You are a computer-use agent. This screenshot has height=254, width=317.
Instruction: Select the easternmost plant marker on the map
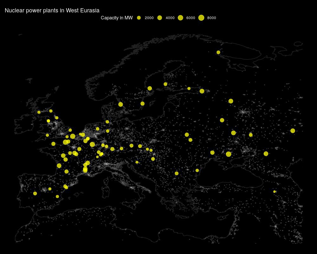click(293, 131)
